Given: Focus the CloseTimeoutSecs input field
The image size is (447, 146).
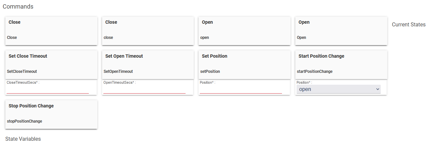Looking at the screenshot, I should point(48,90).
